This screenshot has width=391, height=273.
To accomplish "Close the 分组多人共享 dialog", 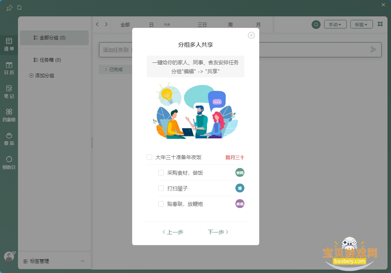I will point(251,35).
